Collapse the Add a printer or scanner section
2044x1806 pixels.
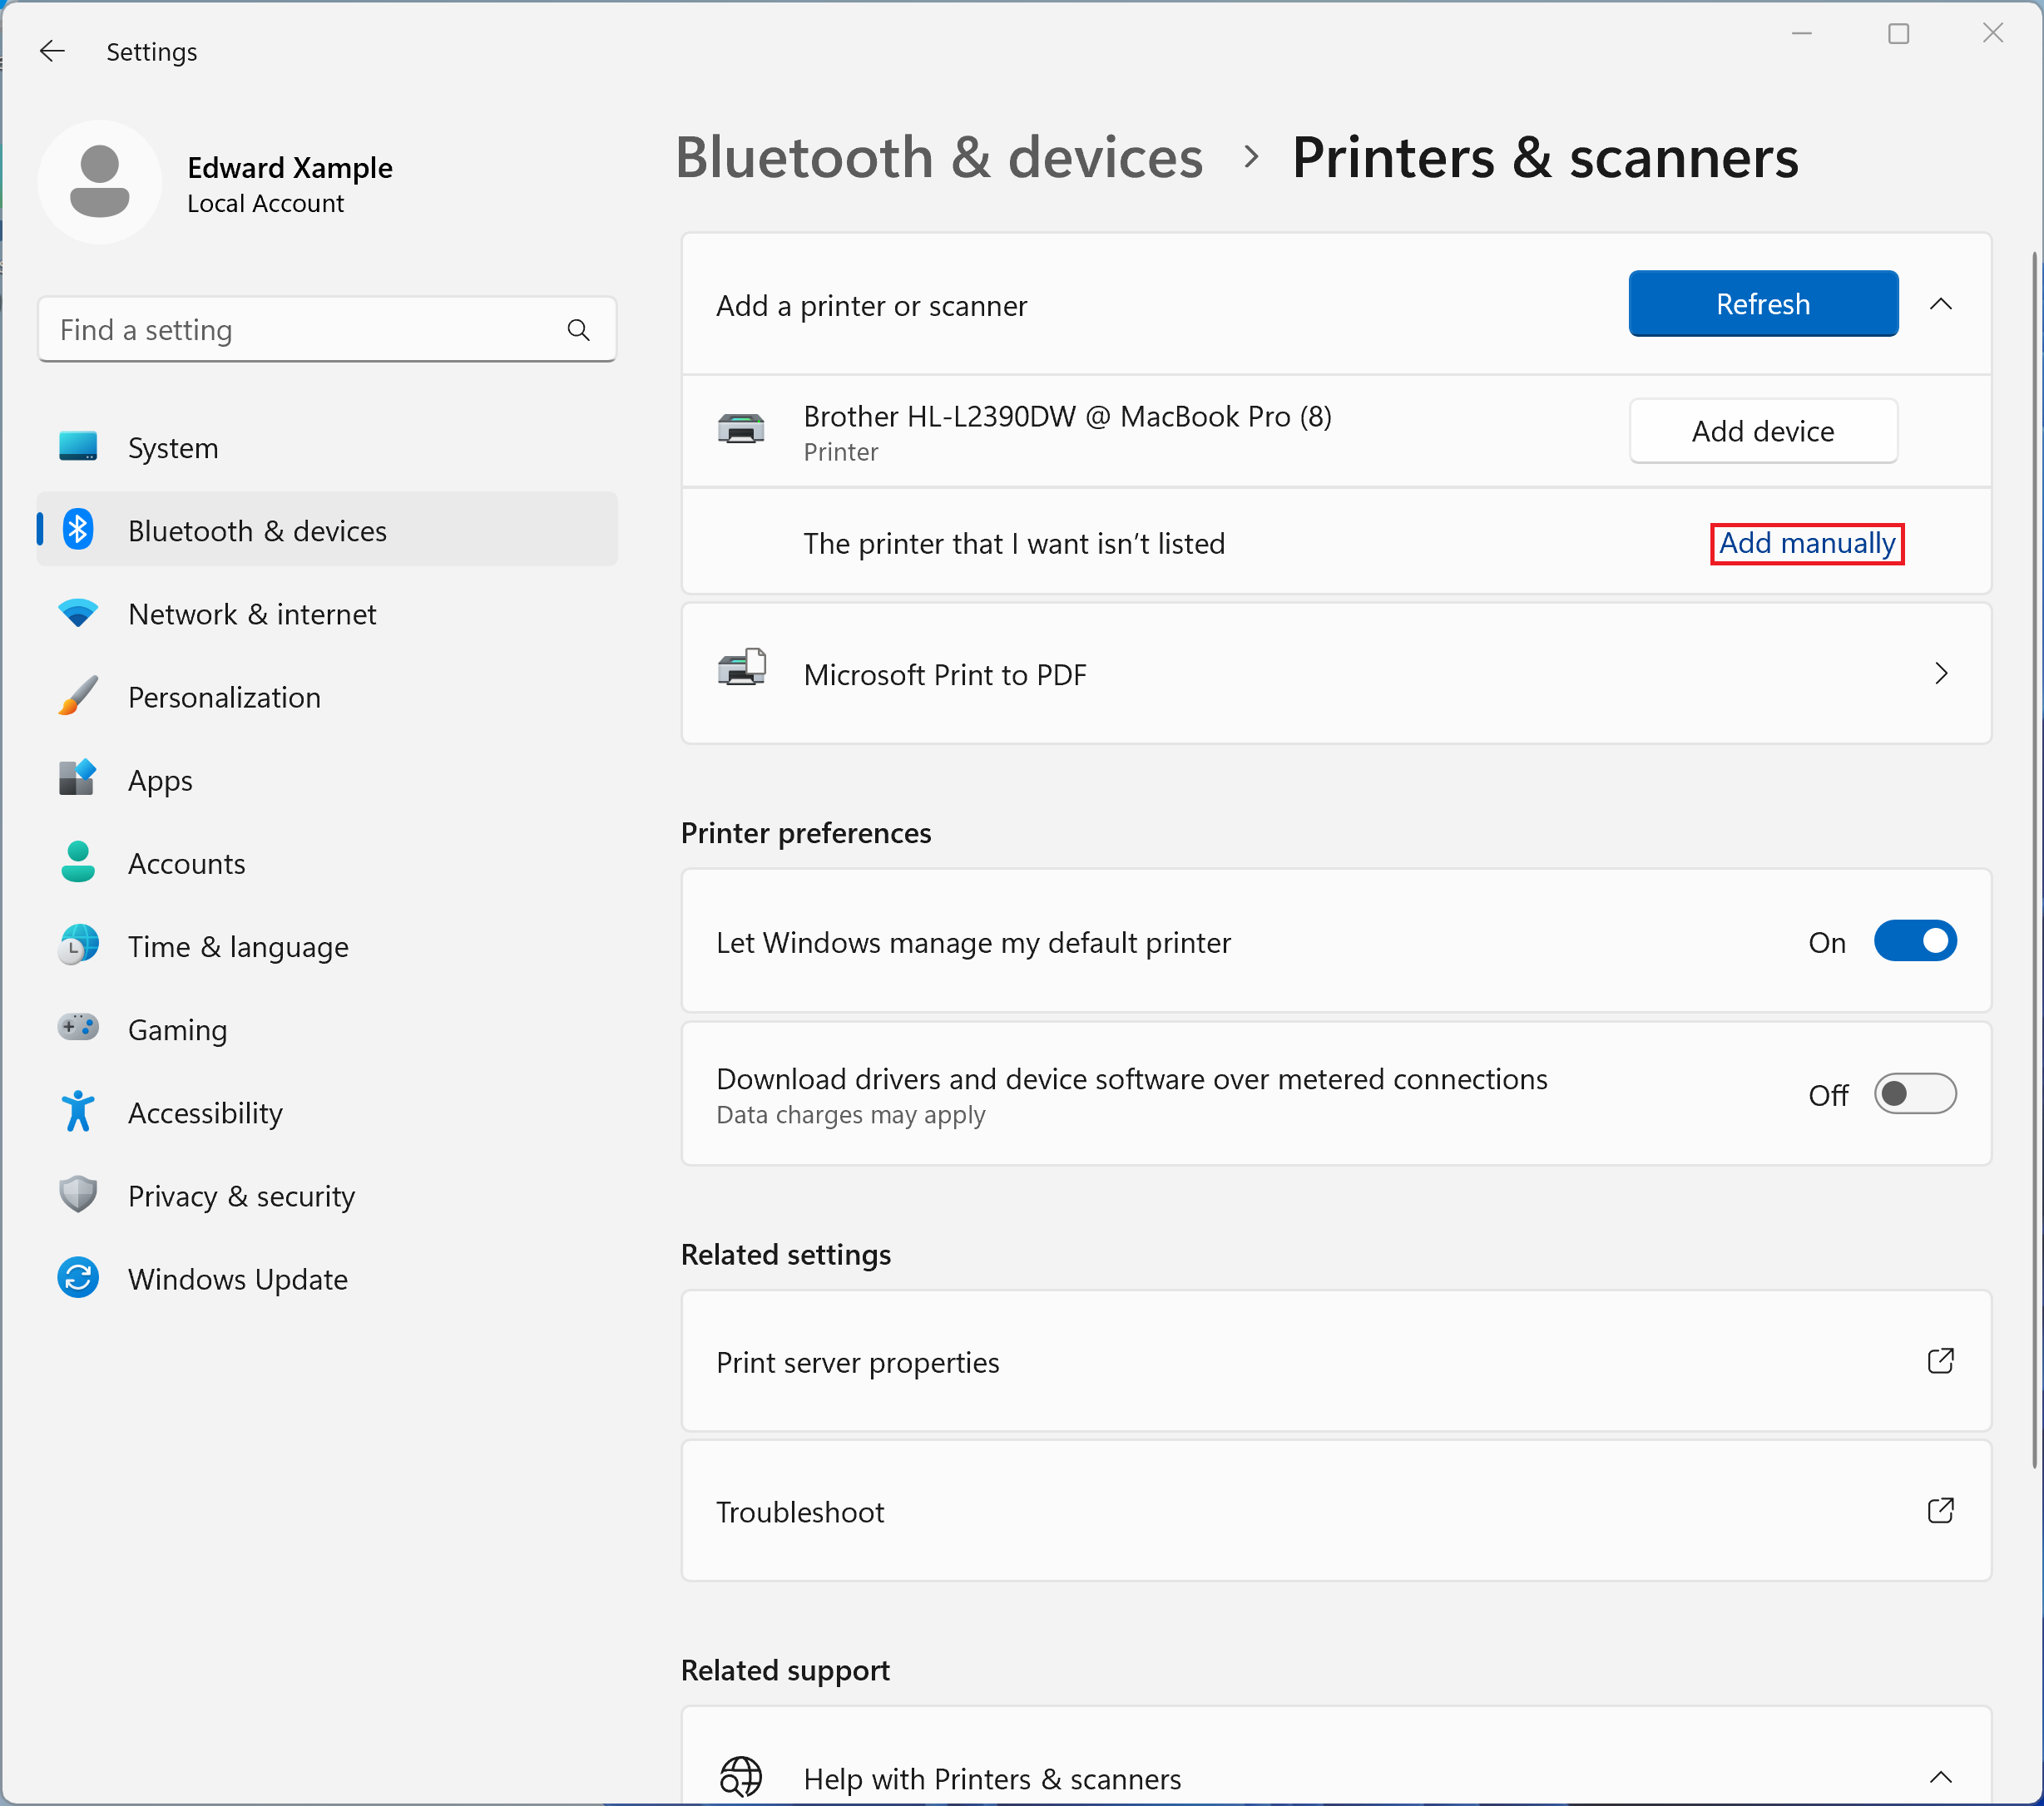click(x=1940, y=303)
